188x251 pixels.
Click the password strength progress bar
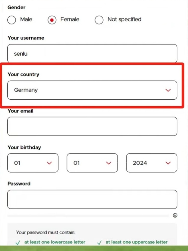point(88,216)
